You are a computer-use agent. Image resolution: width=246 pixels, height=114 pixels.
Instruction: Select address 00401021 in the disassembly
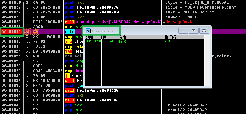[11, 51]
